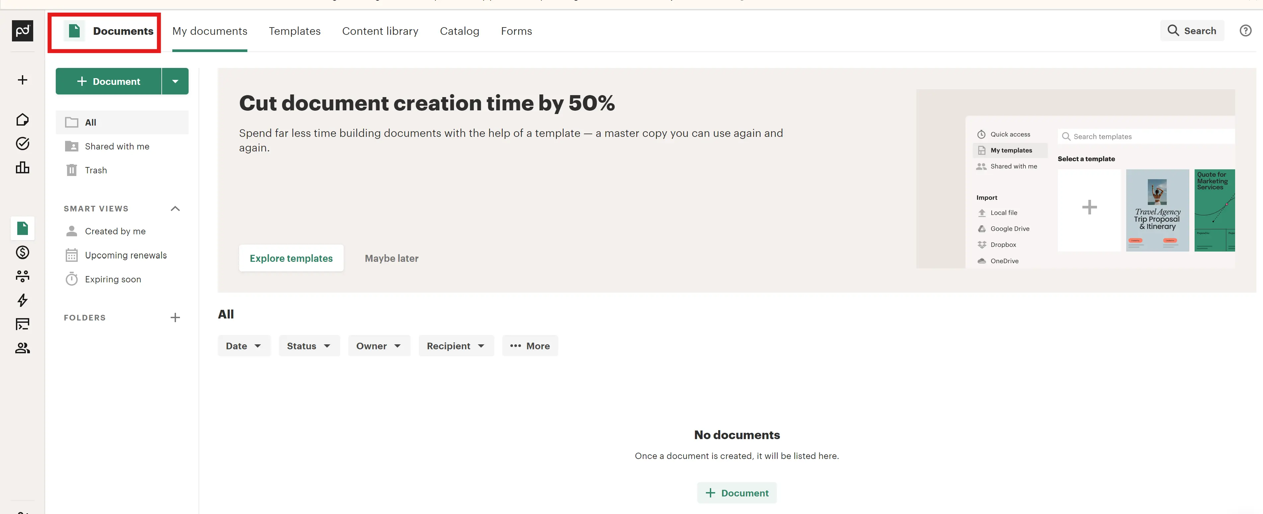Open the dollar sign payments icon
This screenshot has width=1263, height=514.
point(23,252)
